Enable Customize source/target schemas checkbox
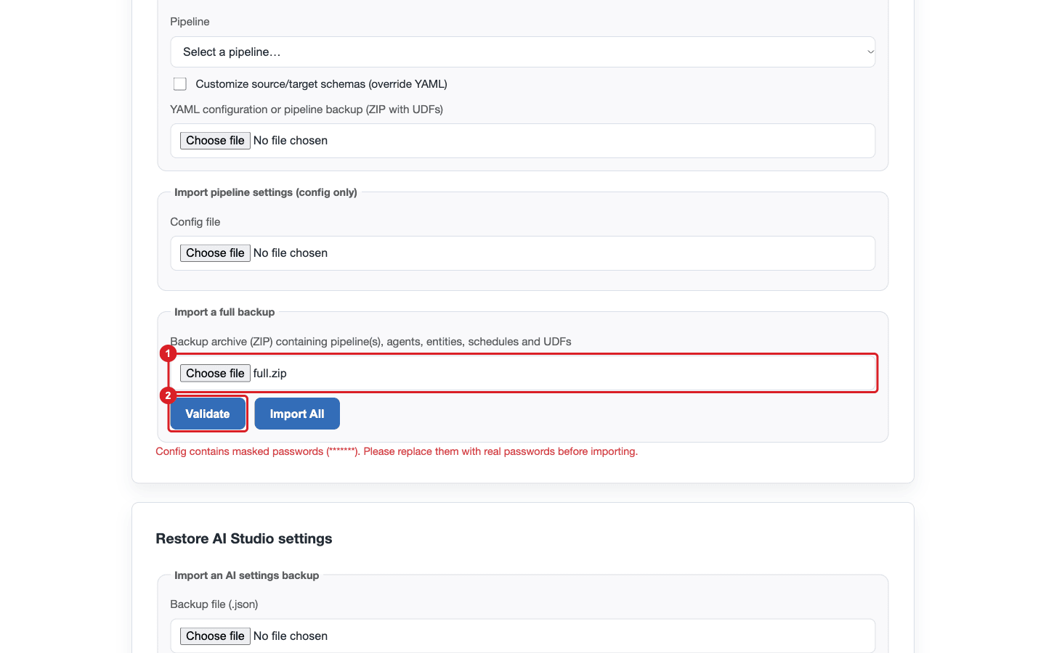Image resolution: width=1046 pixels, height=653 pixels. coord(180,84)
